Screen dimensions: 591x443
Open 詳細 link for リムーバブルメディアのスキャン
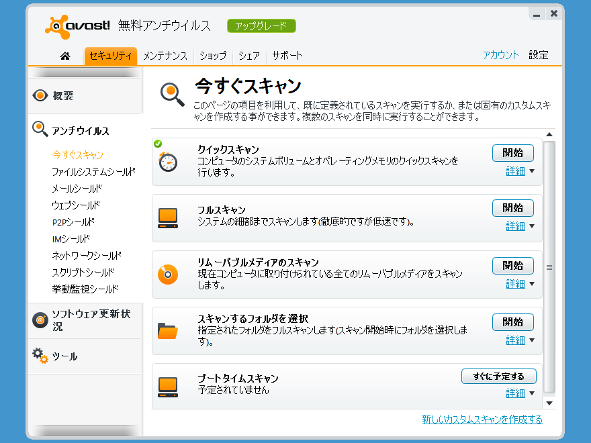515,284
